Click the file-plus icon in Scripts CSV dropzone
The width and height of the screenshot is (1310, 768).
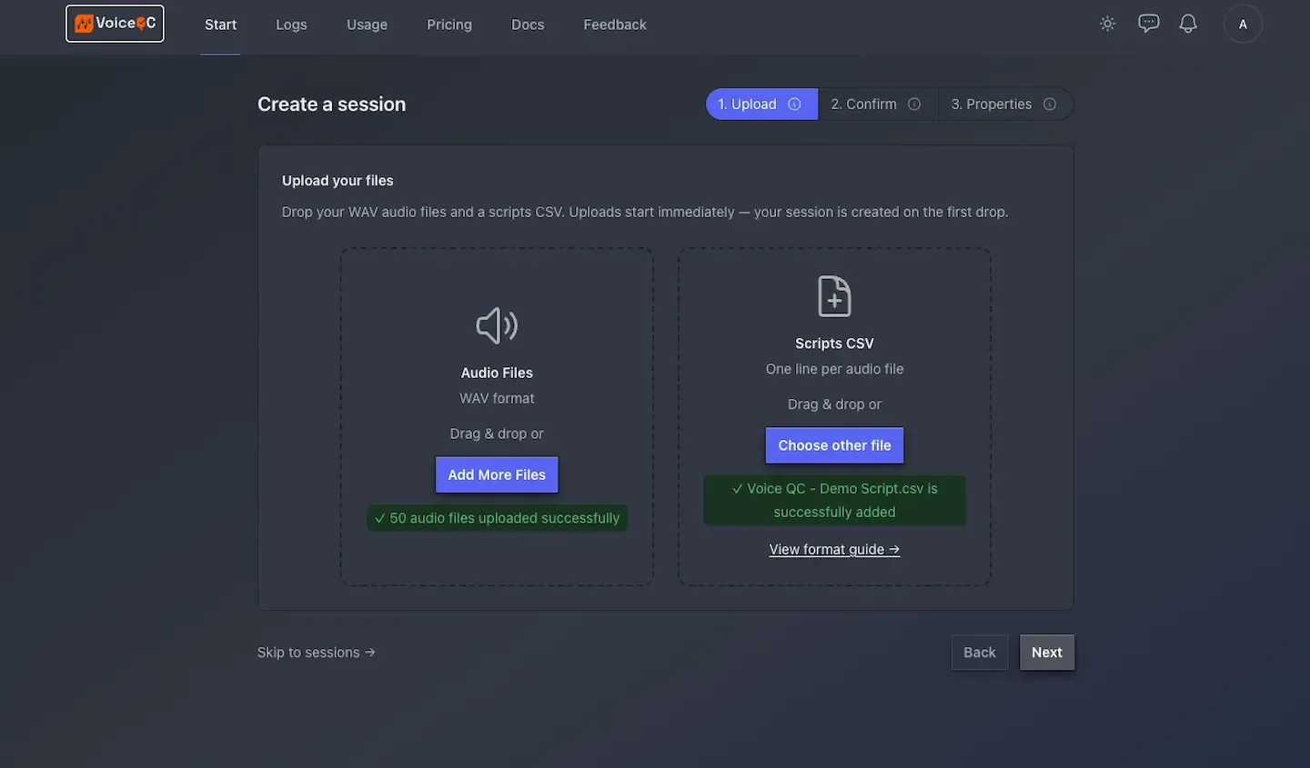(834, 296)
